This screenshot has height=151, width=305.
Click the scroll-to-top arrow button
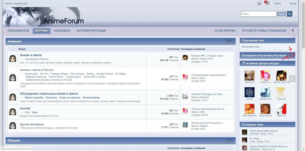[x=292, y=79]
